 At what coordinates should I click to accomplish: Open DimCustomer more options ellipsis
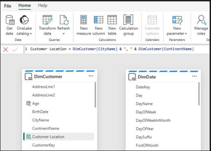click(x=91, y=76)
